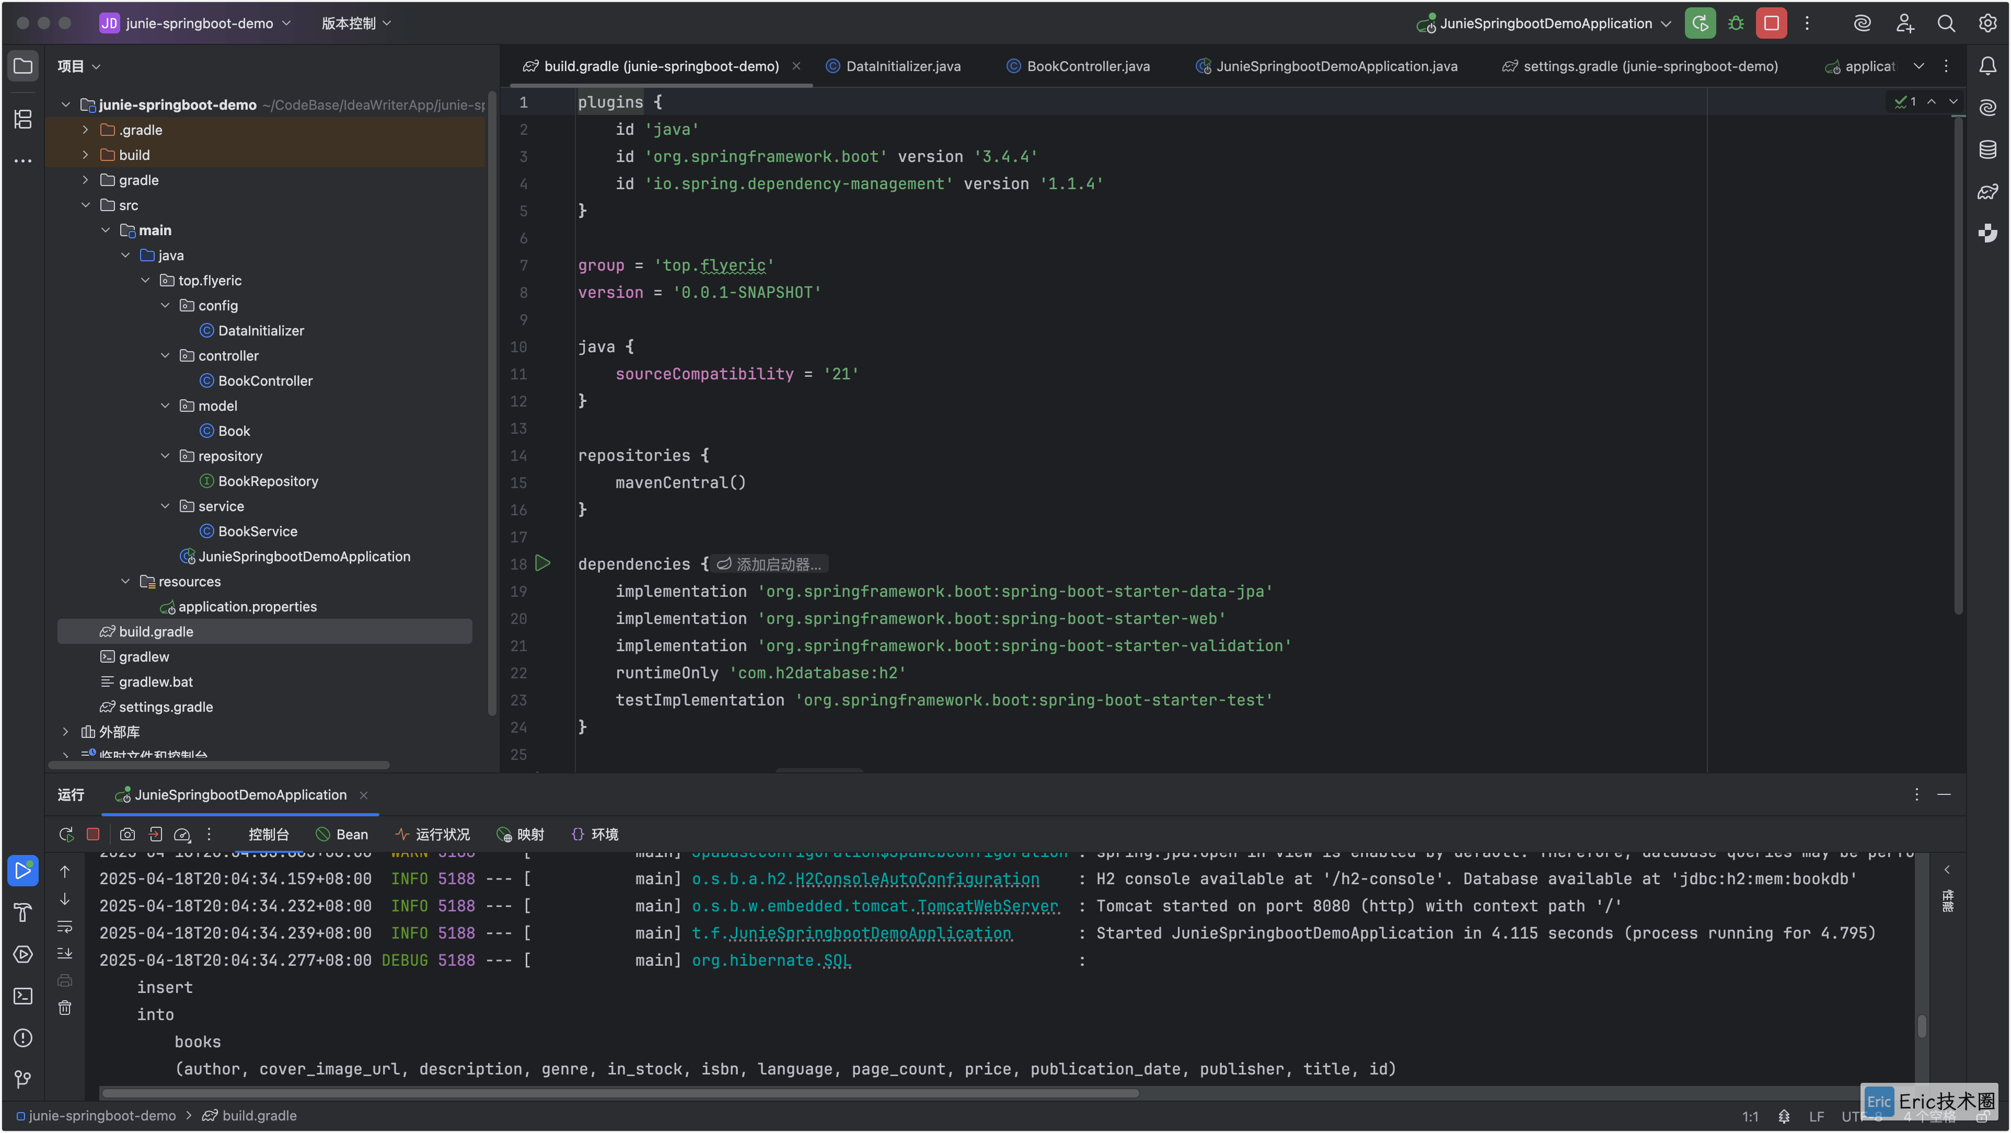The height and width of the screenshot is (1133, 2011).
Task: Select BookService class in project tree
Action: (258, 532)
